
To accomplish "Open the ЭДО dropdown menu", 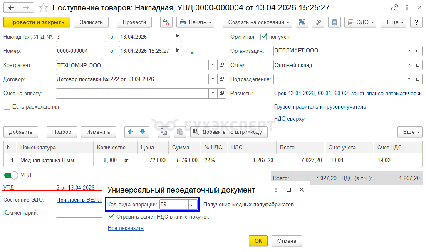I will (361, 22).
